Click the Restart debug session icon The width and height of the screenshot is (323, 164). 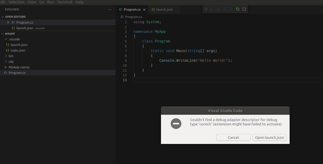click(237, 9)
